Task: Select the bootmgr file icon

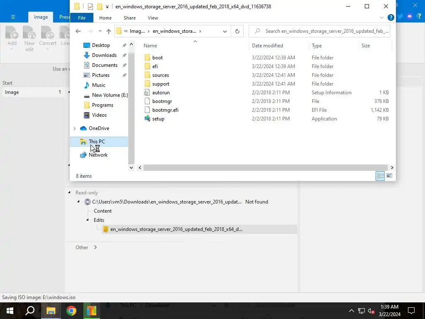Action: (147, 101)
